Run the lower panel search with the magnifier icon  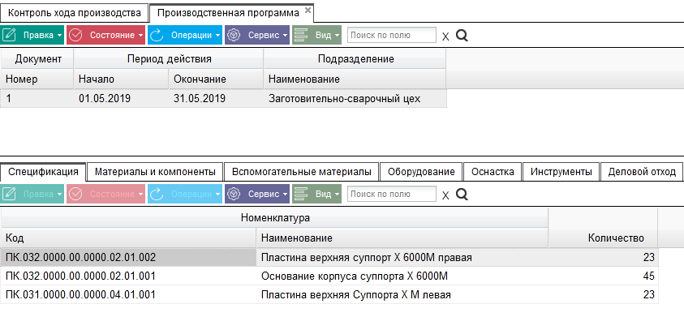coord(462,194)
